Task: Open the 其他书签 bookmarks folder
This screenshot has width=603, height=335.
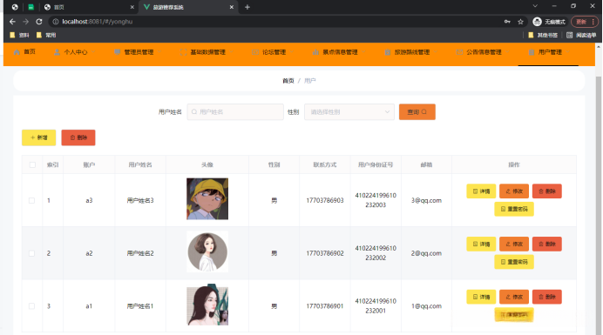Action: (x=543, y=35)
